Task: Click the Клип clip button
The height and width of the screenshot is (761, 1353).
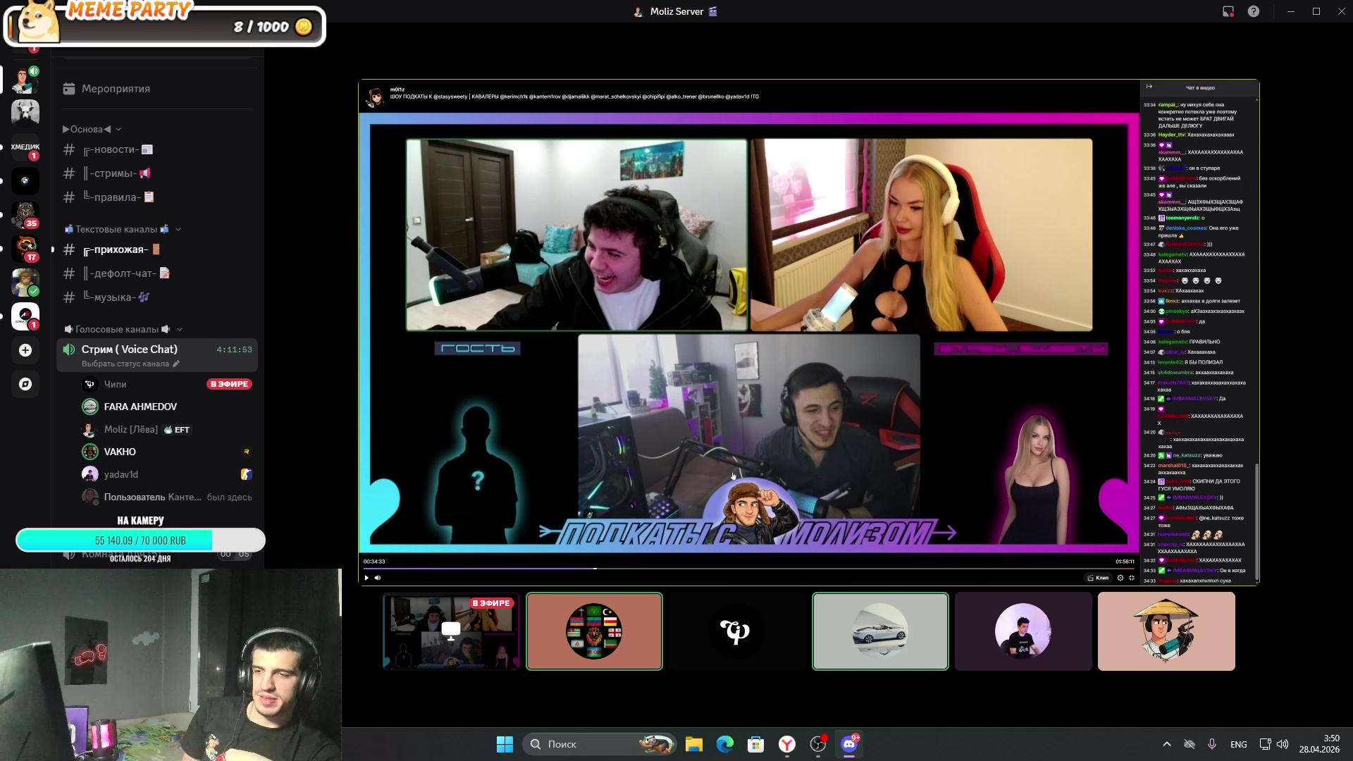Action: (1098, 578)
